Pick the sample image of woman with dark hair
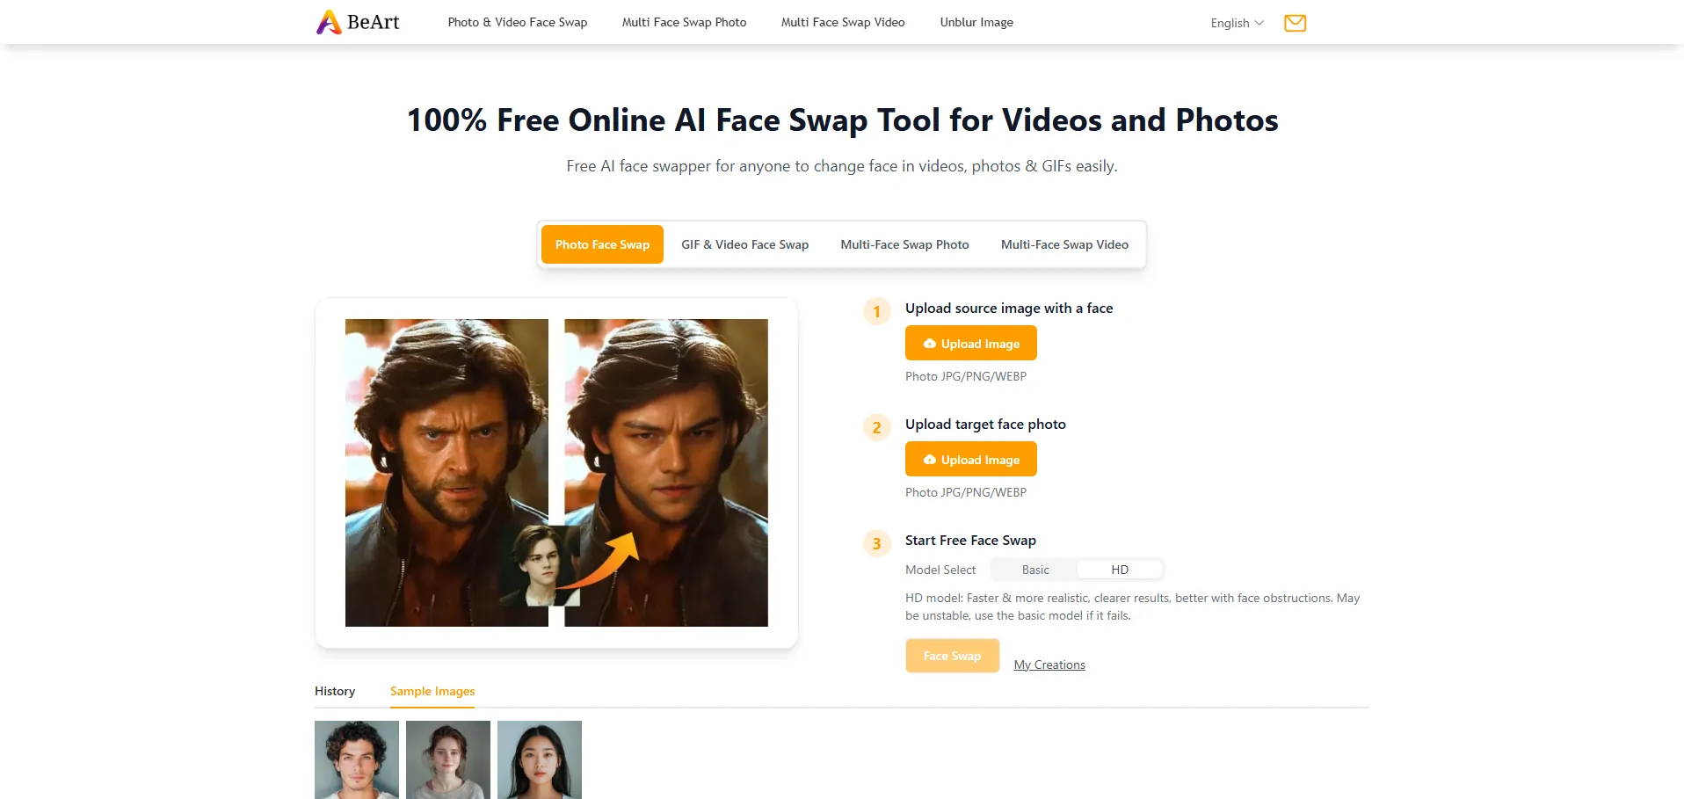The width and height of the screenshot is (1684, 799). tap(540, 759)
